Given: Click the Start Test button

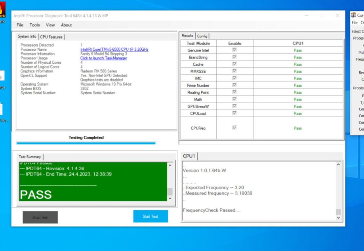Looking at the screenshot, I should [151, 216].
